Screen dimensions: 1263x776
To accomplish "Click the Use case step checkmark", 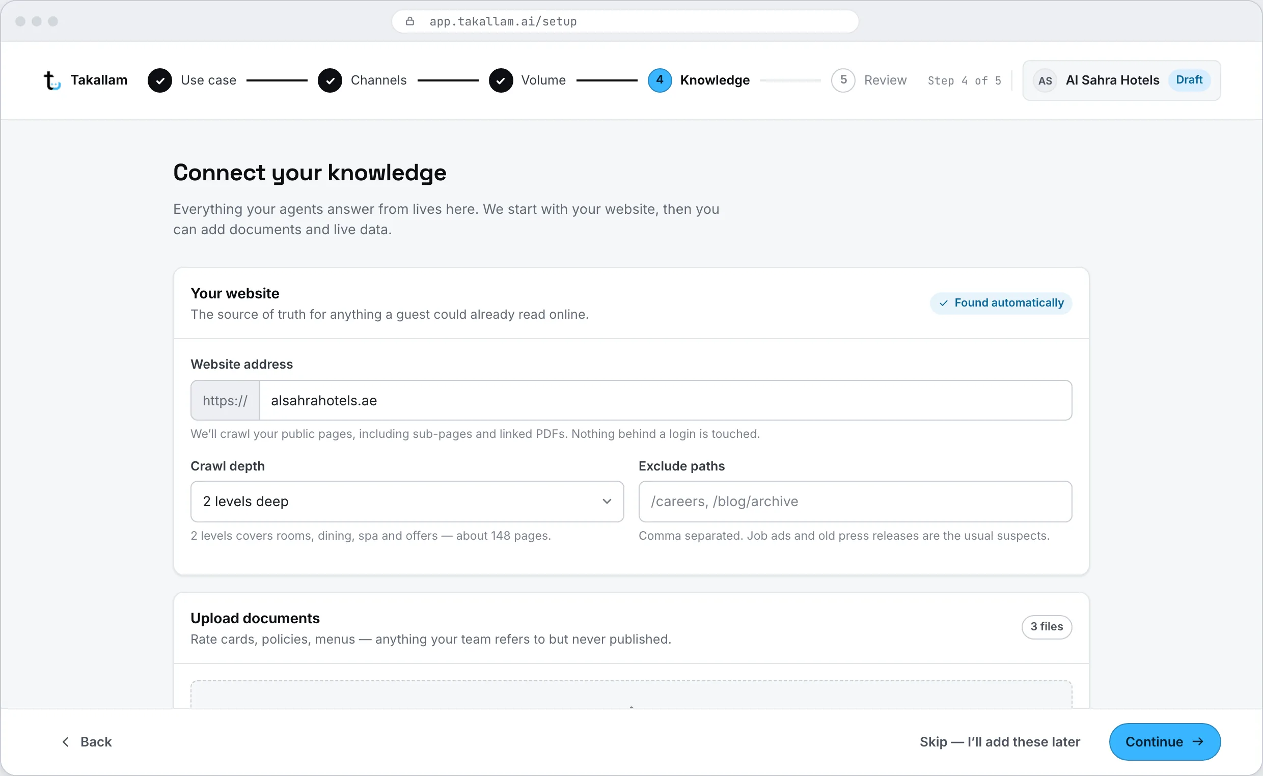I will coord(159,80).
